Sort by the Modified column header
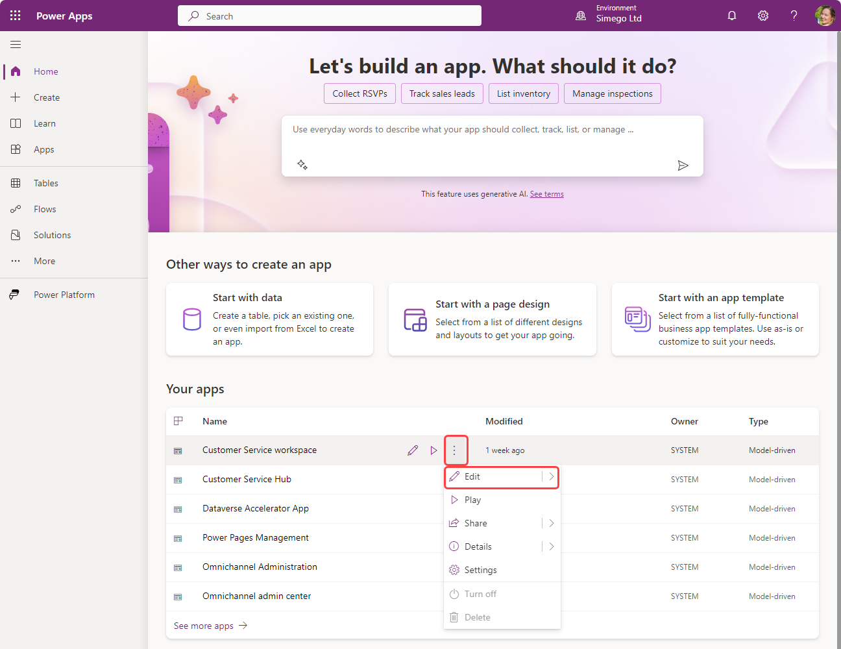841x649 pixels. click(x=504, y=421)
